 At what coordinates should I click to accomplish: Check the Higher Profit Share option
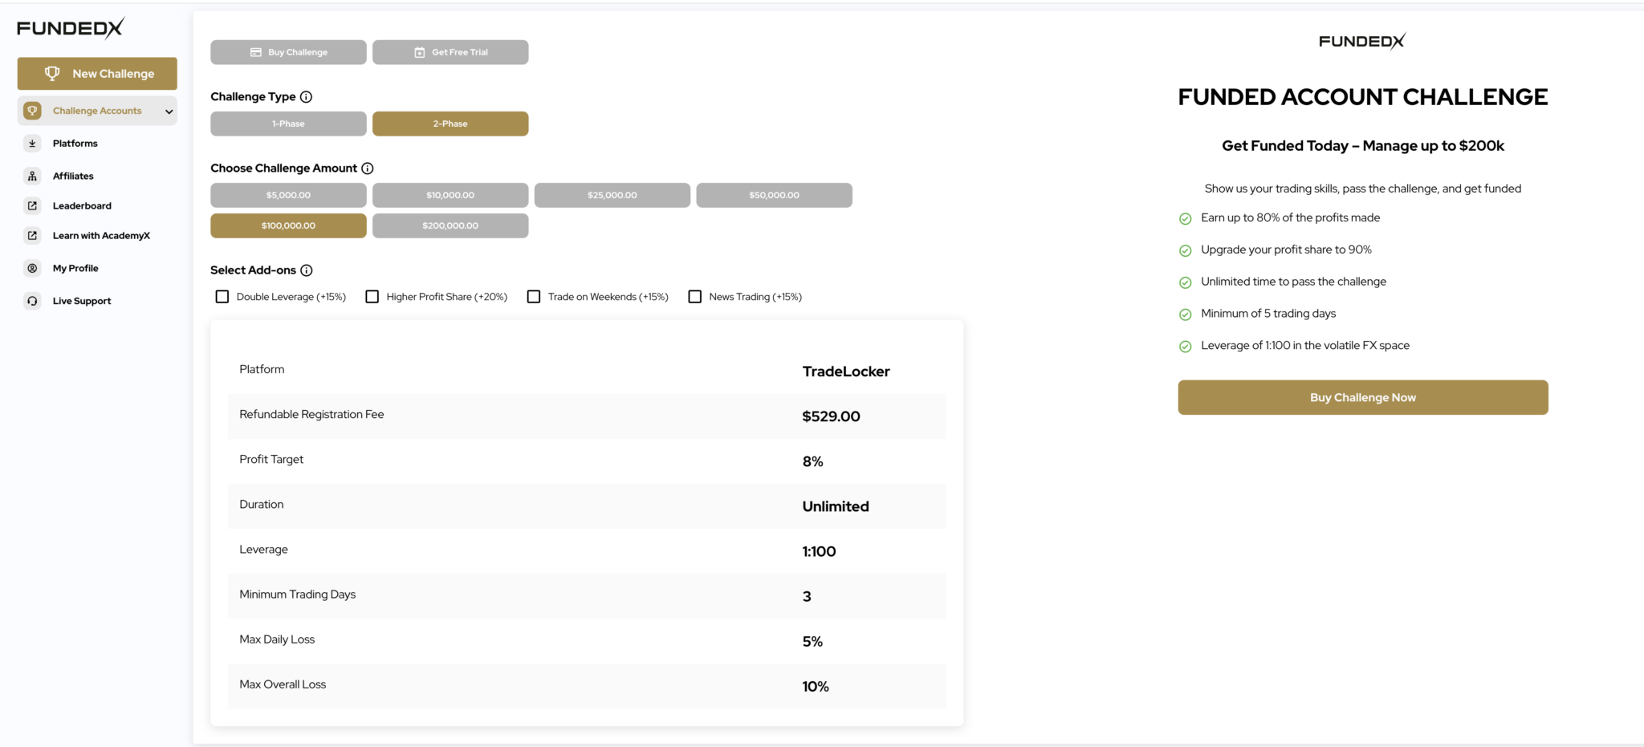372,296
